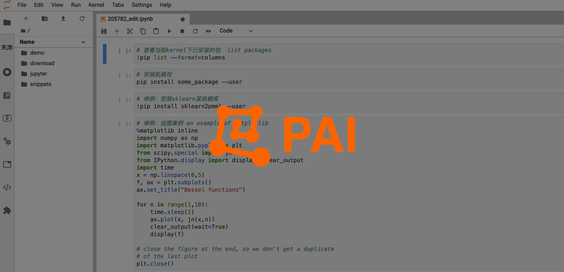The height and width of the screenshot is (272, 564).
Task: Open the Help menu
Action: coord(165,5)
